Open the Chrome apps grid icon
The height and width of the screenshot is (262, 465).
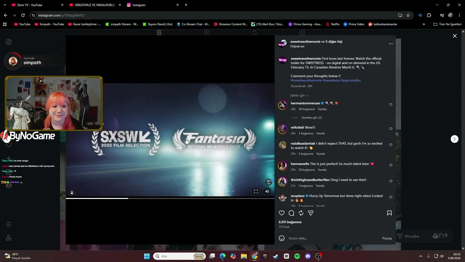pyautogui.click(x=5, y=24)
